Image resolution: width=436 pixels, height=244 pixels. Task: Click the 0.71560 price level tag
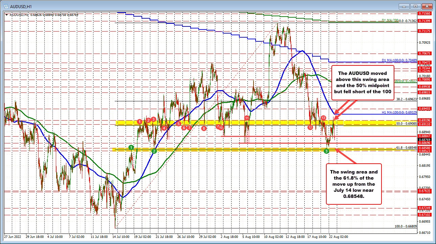(424, 14)
